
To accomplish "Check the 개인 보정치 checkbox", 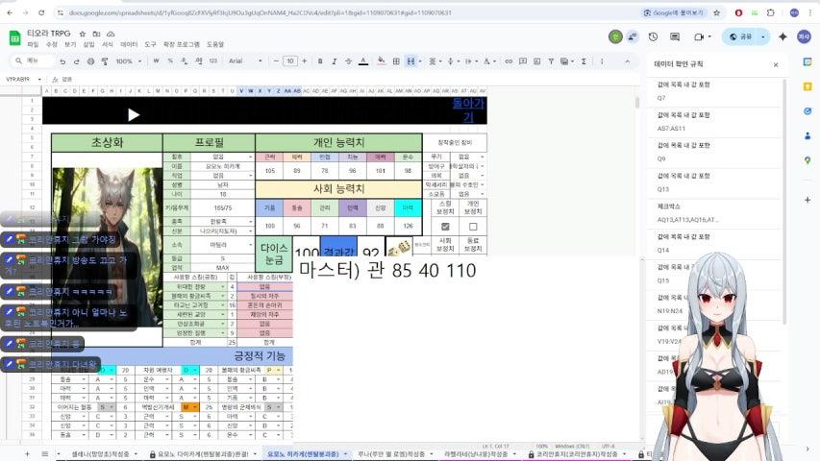I will [472, 227].
